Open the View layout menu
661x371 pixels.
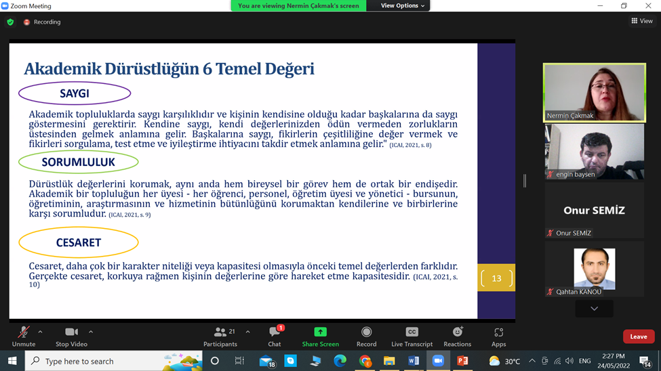tap(641, 21)
